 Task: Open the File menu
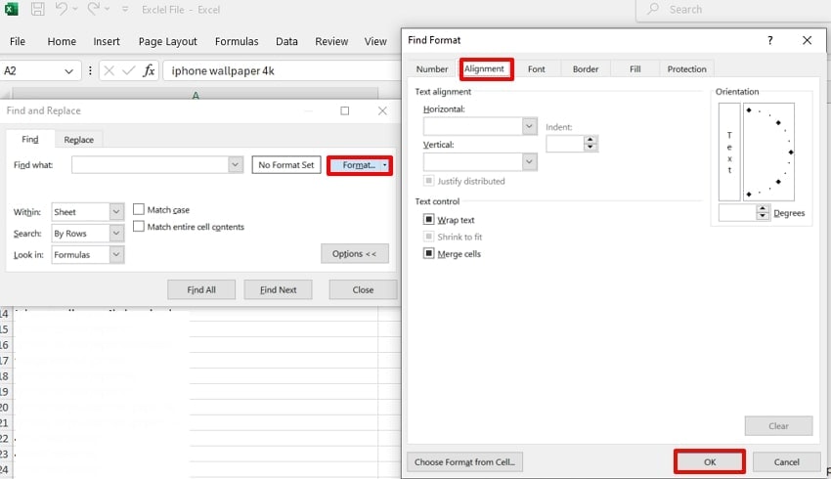coord(18,41)
